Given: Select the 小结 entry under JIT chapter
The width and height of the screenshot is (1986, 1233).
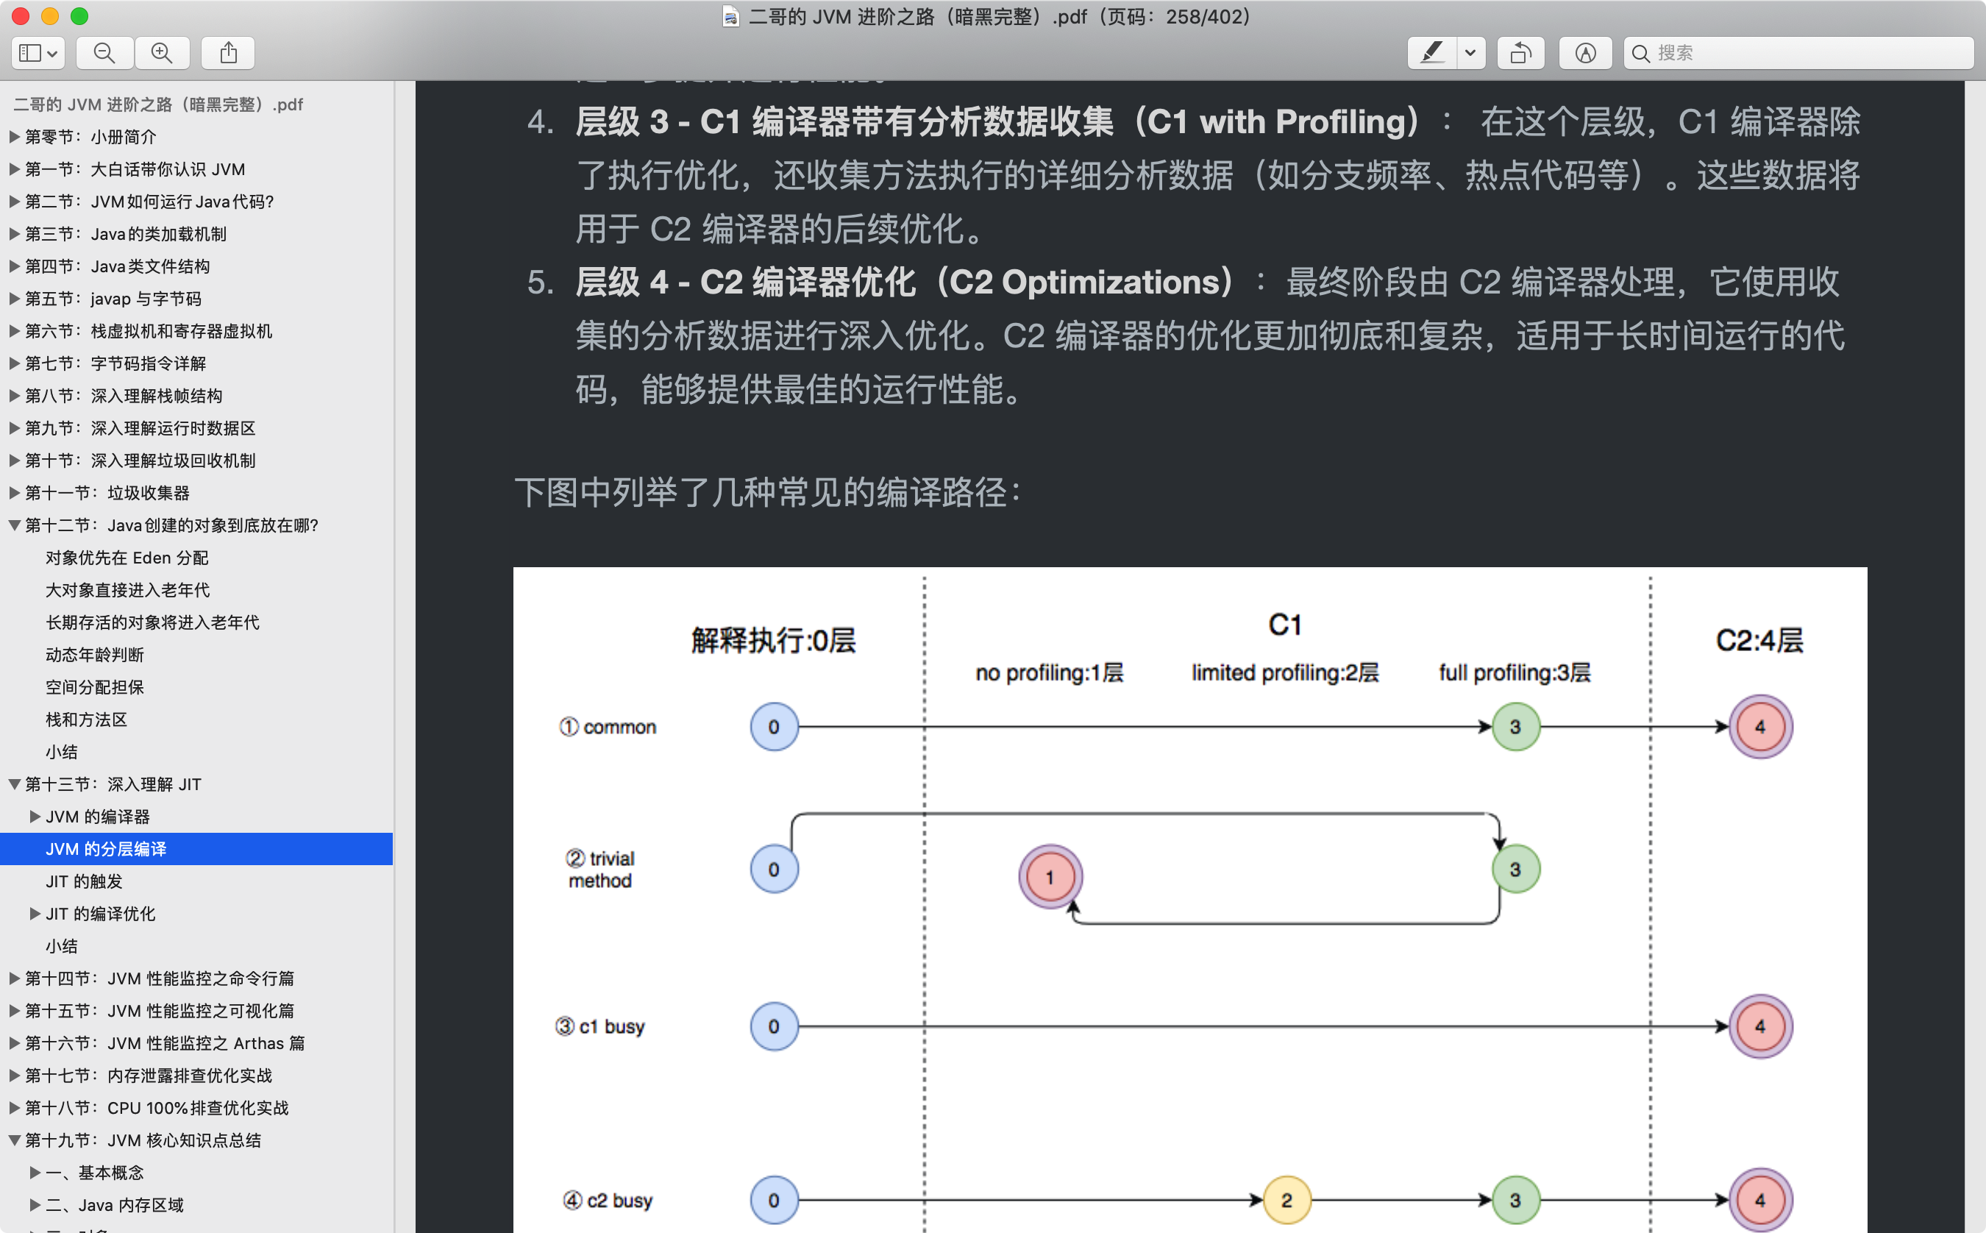Looking at the screenshot, I should [62, 946].
